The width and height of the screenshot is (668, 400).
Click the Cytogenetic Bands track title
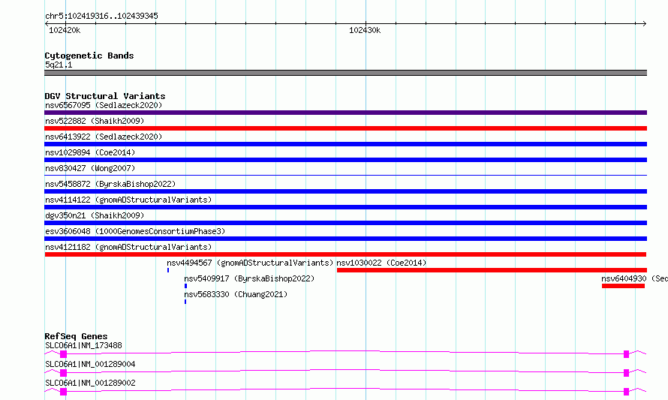(x=89, y=56)
